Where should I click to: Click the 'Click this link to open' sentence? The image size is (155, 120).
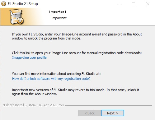coord(77,53)
